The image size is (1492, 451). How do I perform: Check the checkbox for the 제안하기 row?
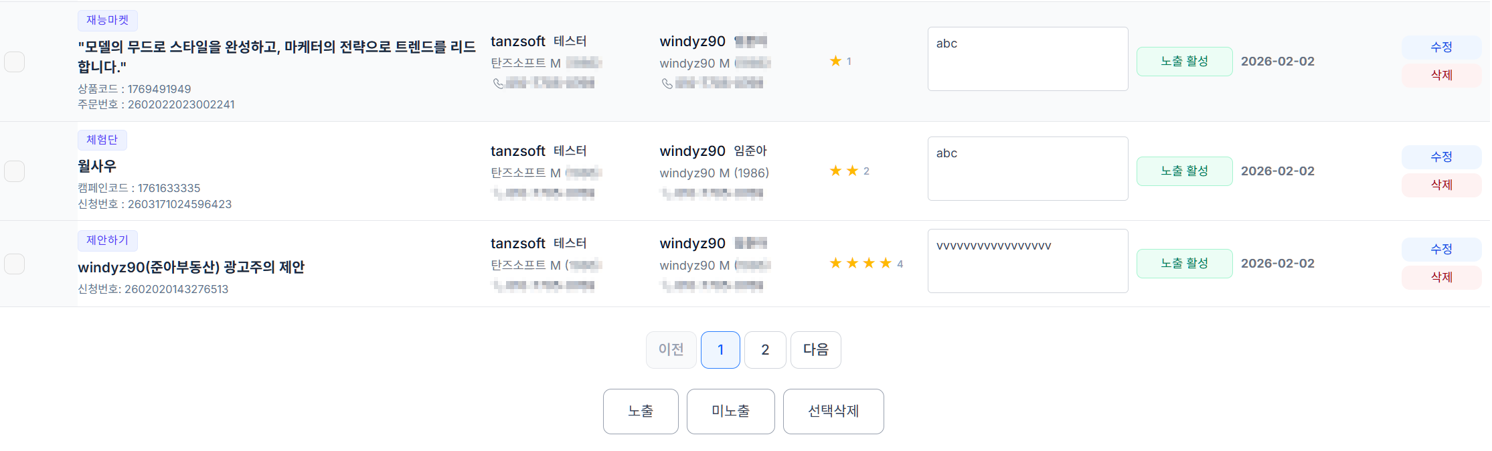coord(15,264)
